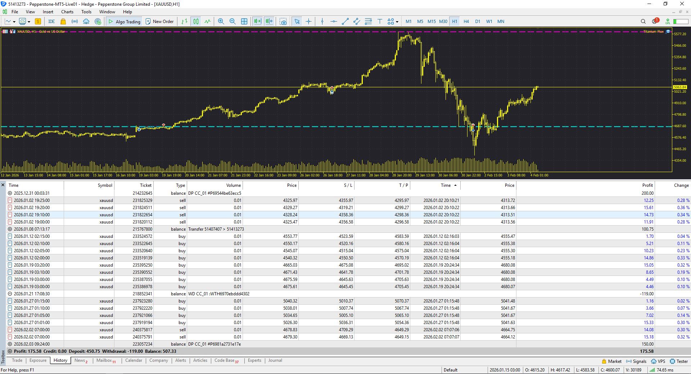691x374 pixels.
Task: Click the New Order button
Action: tap(159, 22)
